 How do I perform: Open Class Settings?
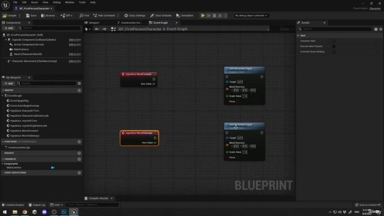coord(134,16)
